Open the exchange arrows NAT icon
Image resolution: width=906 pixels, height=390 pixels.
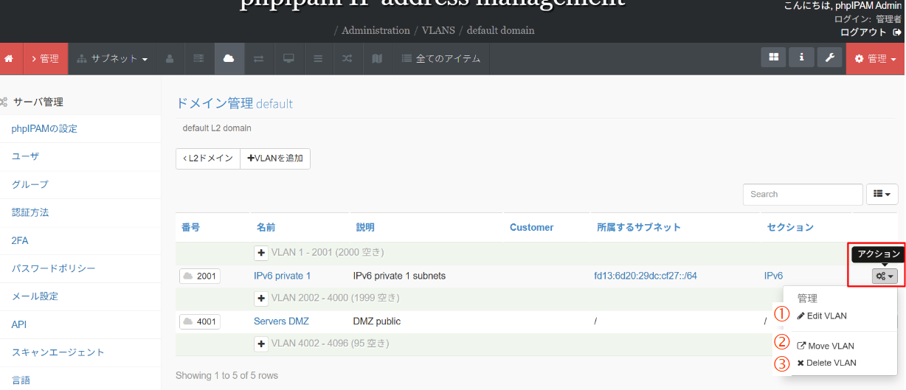[x=259, y=59]
